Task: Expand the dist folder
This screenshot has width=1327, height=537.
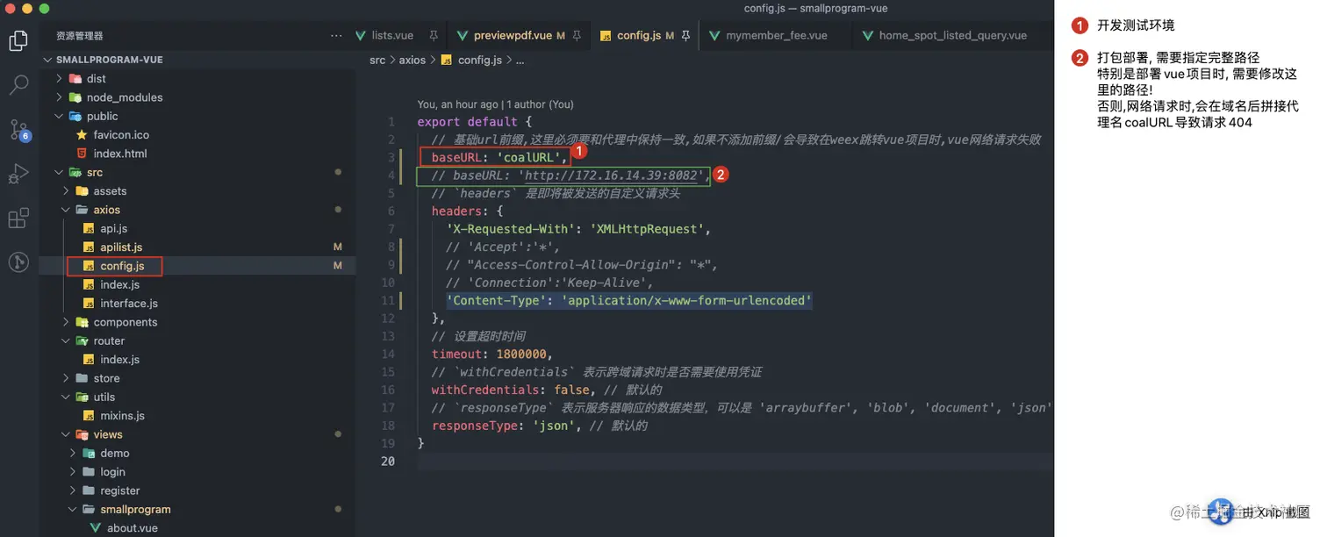Action: point(60,79)
